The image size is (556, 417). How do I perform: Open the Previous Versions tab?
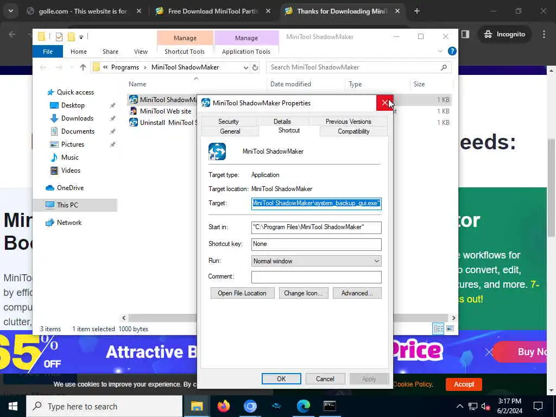click(x=348, y=121)
